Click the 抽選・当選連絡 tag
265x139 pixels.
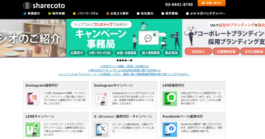click(x=127, y=53)
